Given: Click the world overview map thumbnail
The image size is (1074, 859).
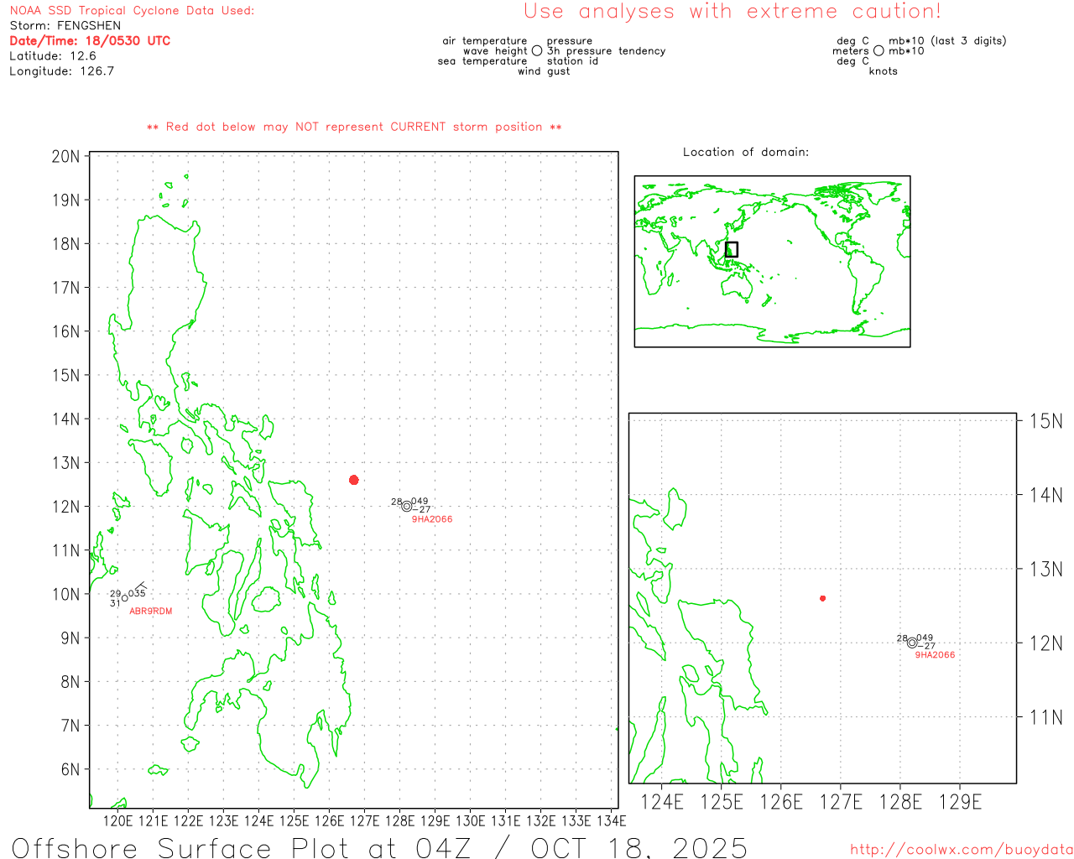Looking at the screenshot, I should [x=772, y=262].
